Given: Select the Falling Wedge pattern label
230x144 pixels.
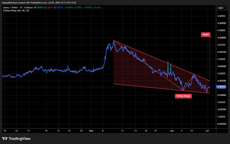Looking at the screenshot, I should tap(183, 96).
